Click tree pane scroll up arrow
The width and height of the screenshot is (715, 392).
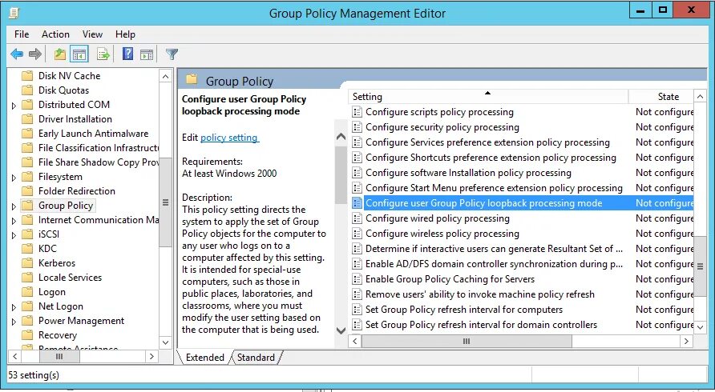pyautogui.click(x=166, y=76)
